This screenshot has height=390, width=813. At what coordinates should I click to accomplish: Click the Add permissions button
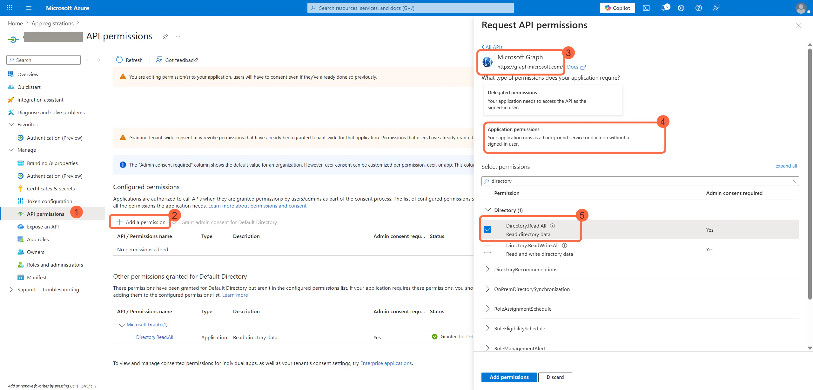(509, 377)
